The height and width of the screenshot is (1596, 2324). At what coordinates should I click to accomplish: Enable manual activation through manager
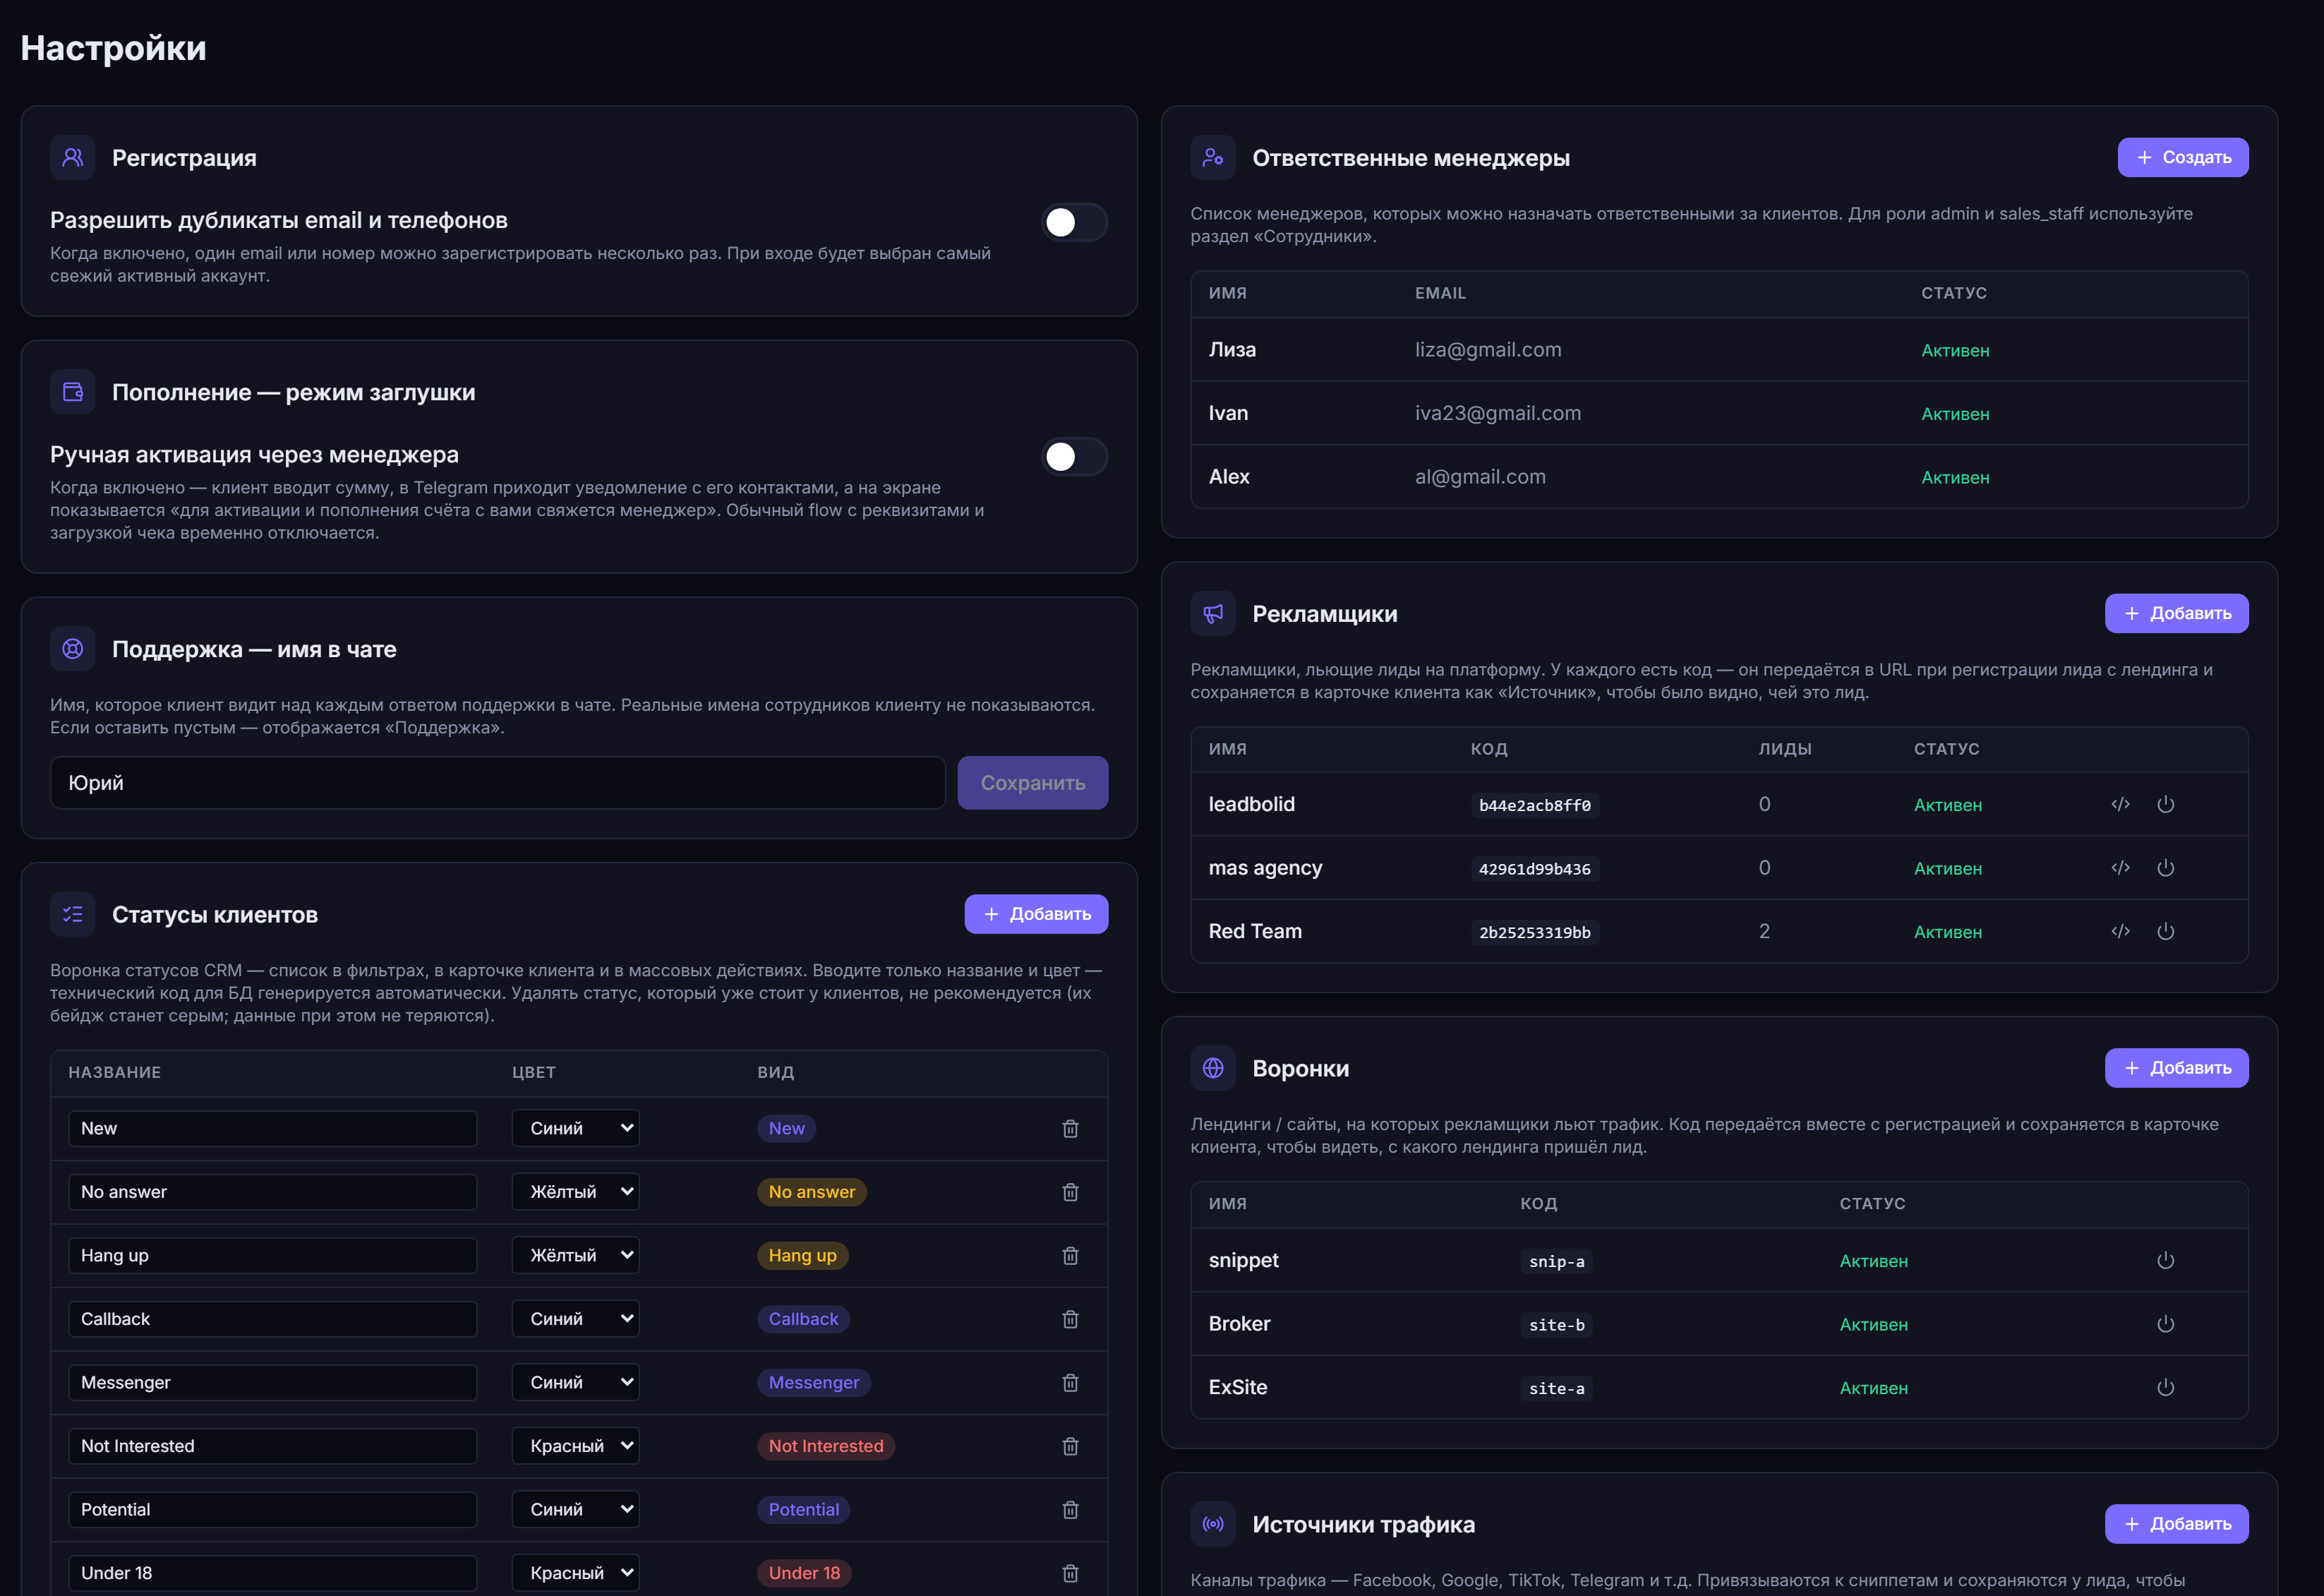click(x=1074, y=457)
